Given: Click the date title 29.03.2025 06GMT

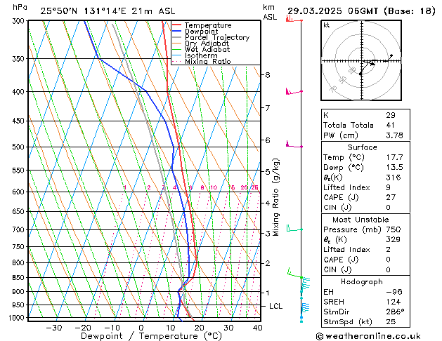Looking at the screenshot, I should coord(358,11).
